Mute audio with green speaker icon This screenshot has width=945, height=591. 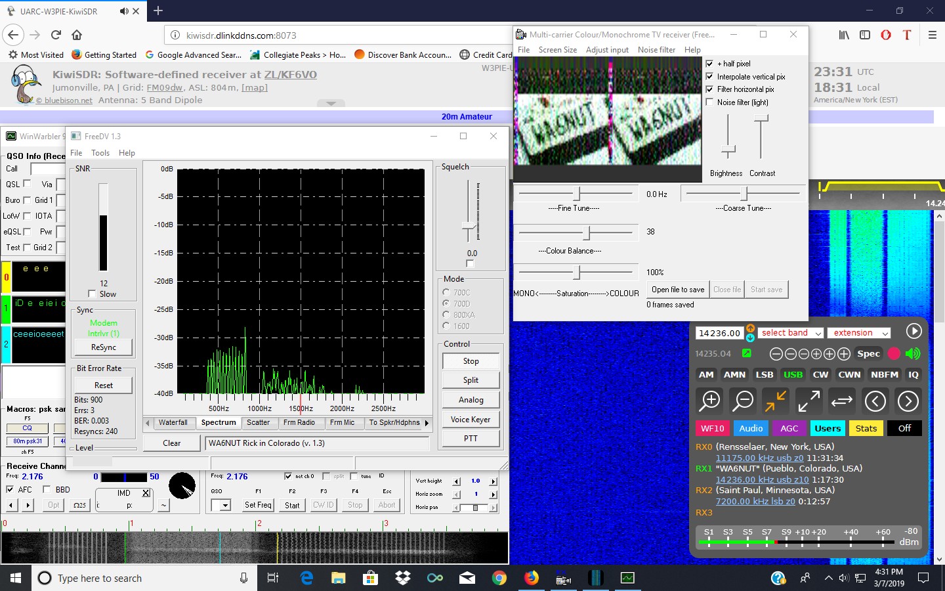click(913, 353)
